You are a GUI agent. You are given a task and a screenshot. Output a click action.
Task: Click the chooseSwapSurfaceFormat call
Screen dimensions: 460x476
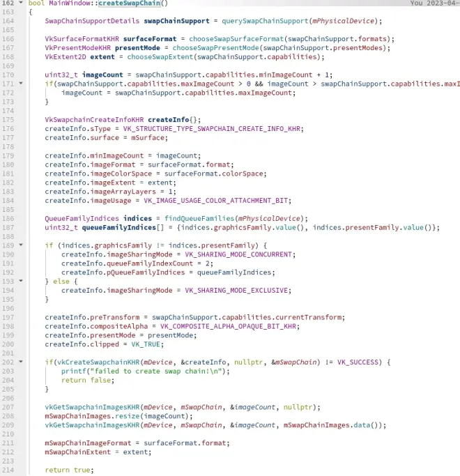pyautogui.click(x=236, y=39)
